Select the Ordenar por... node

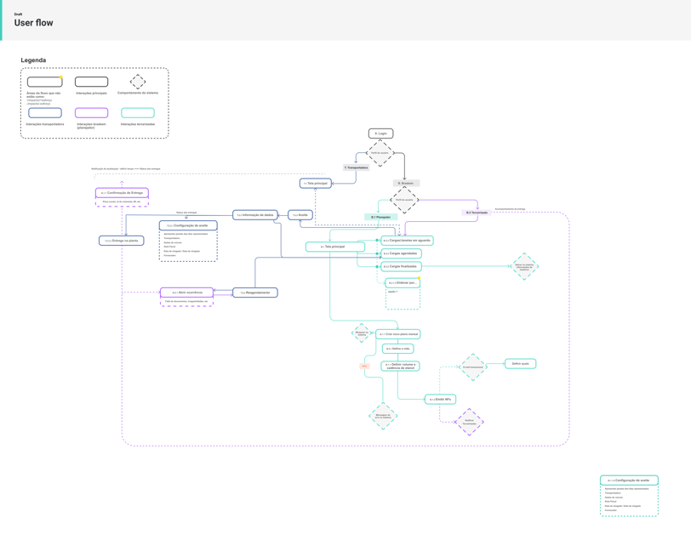click(x=403, y=282)
